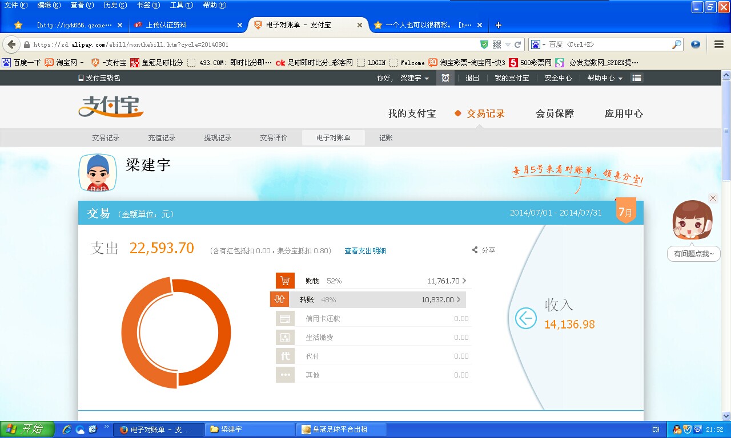Close the 有问题点我 helper widget

tap(713, 198)
